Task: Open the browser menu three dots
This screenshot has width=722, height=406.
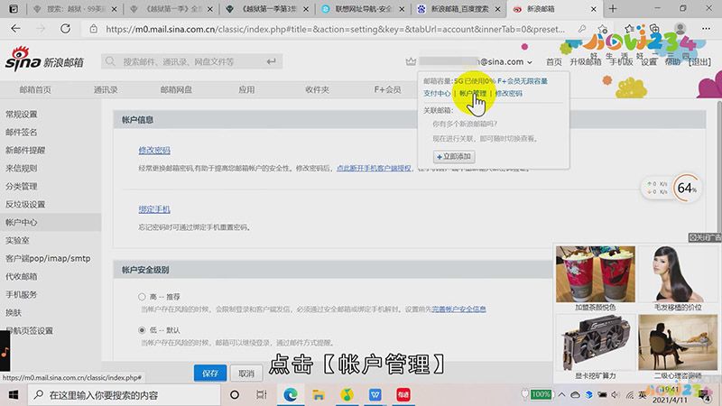Action: [x=706, y=29]
